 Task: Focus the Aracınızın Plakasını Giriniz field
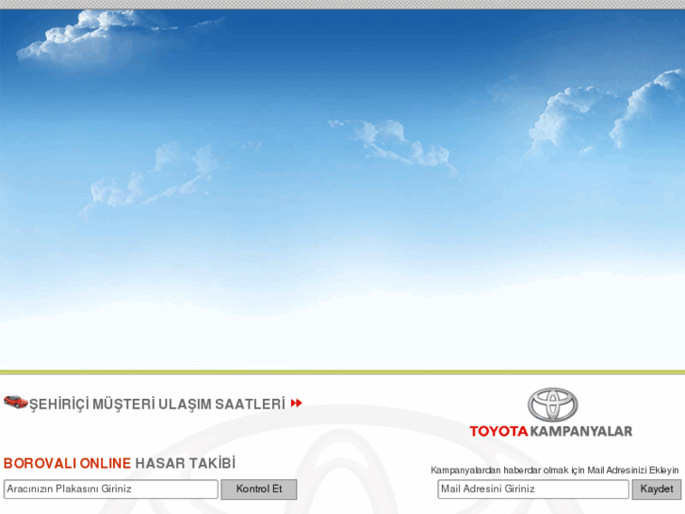[x=111, y=489]
